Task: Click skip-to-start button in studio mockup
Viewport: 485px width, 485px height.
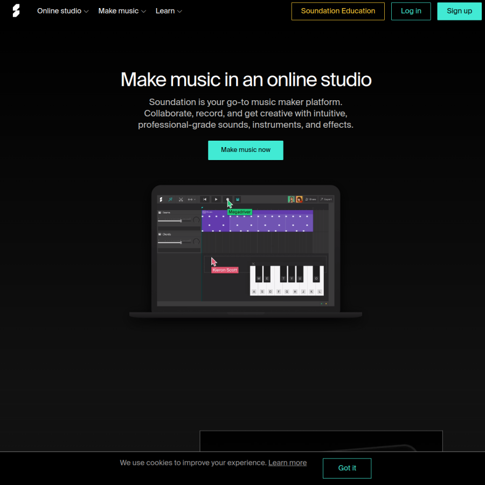Action: (x=205, y=199)
